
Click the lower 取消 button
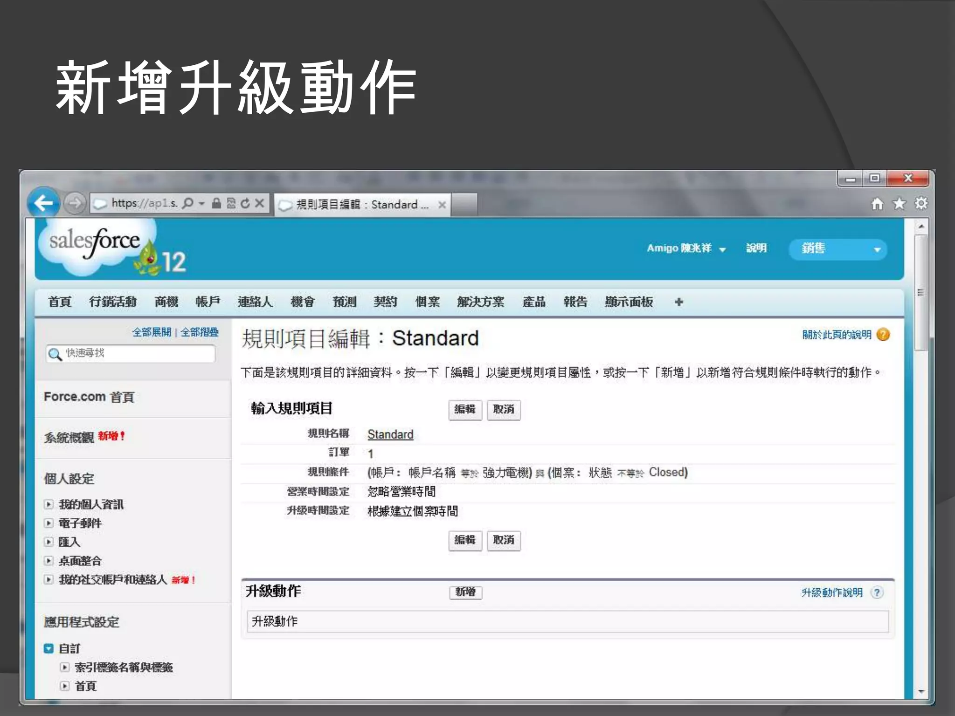pyautogui.click(x=504, y=540)
